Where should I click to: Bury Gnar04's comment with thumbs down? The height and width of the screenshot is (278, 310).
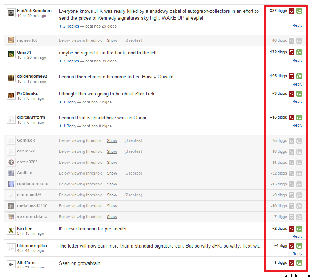click(x=291, y=52)
